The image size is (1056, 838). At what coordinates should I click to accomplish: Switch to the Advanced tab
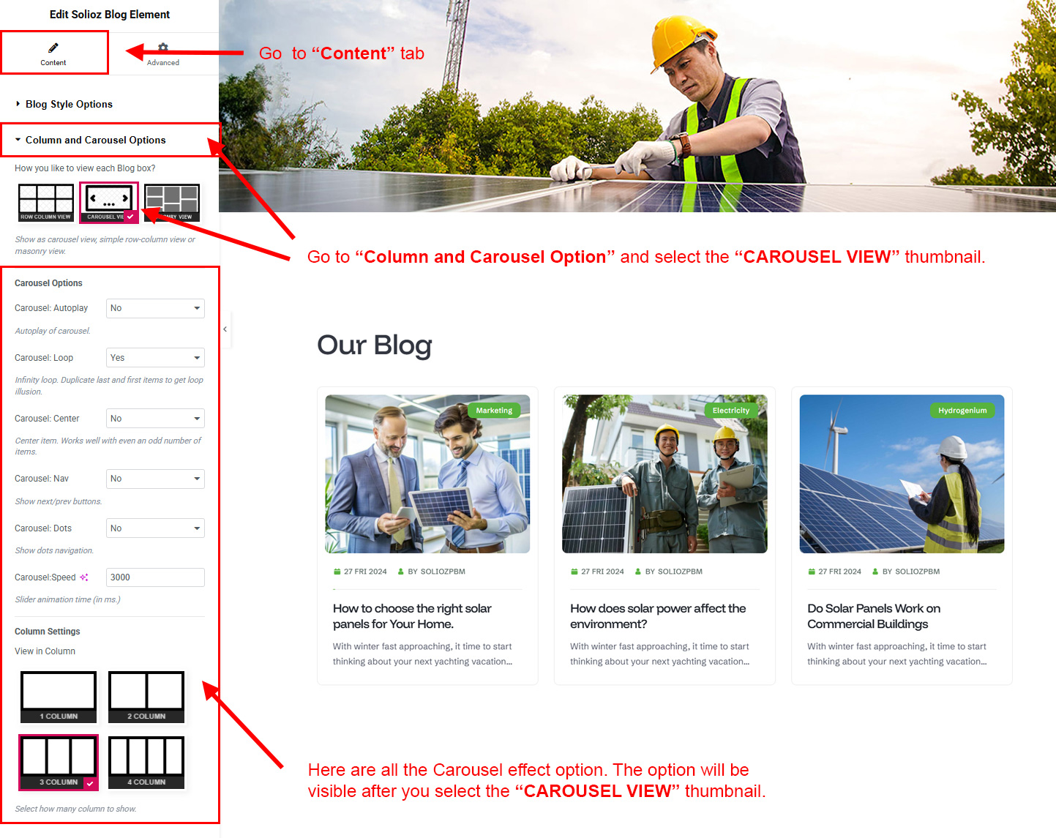(162, 53)
